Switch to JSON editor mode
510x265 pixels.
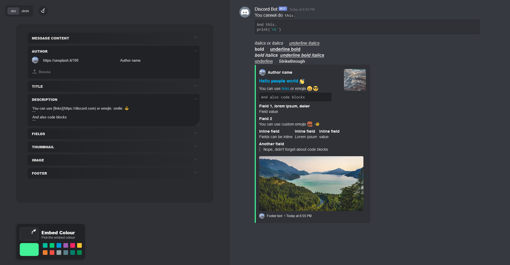coord(25,11)
